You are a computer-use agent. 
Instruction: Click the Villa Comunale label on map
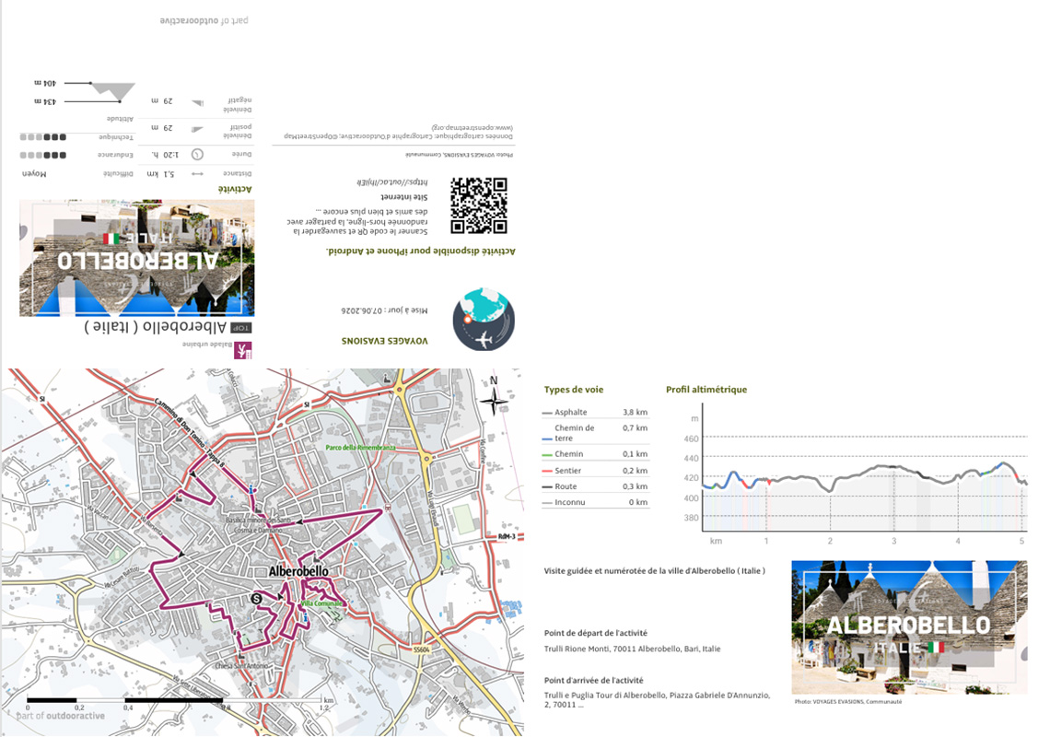pyautogui.click(x=321, y=603)
